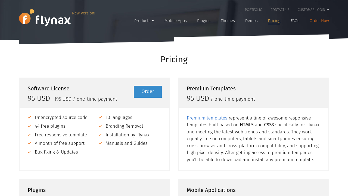Navigate to Themes page
The width and height of the screenshot is (348, 196).
pos(228,21)
